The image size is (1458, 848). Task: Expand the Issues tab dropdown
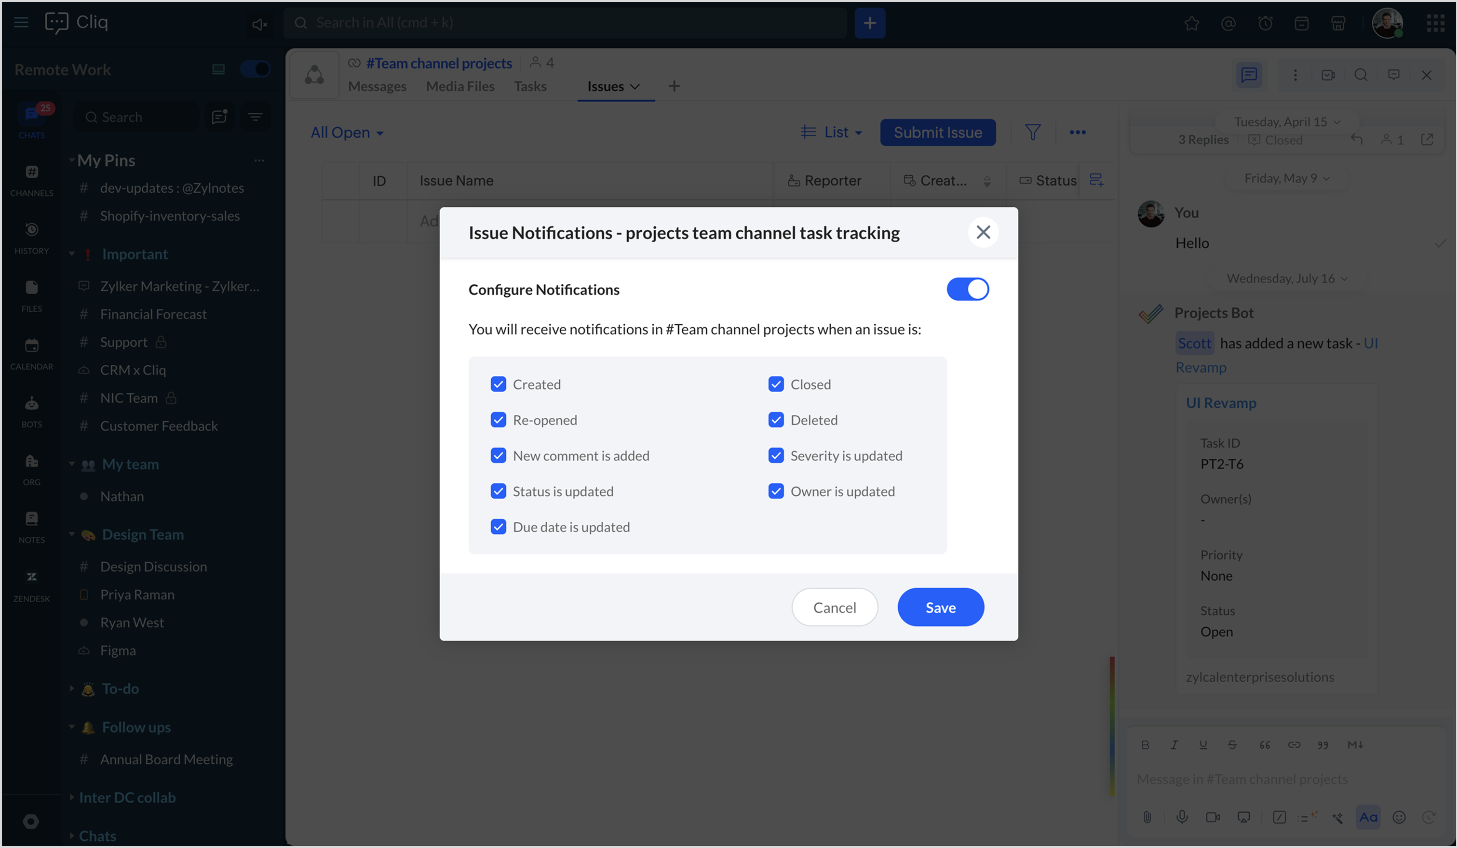coord(634,87)
